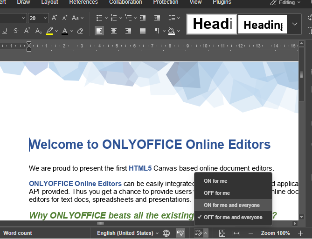Open numbered list style dropdown
This screenshot has width=312, height=239.
[121, 18]
